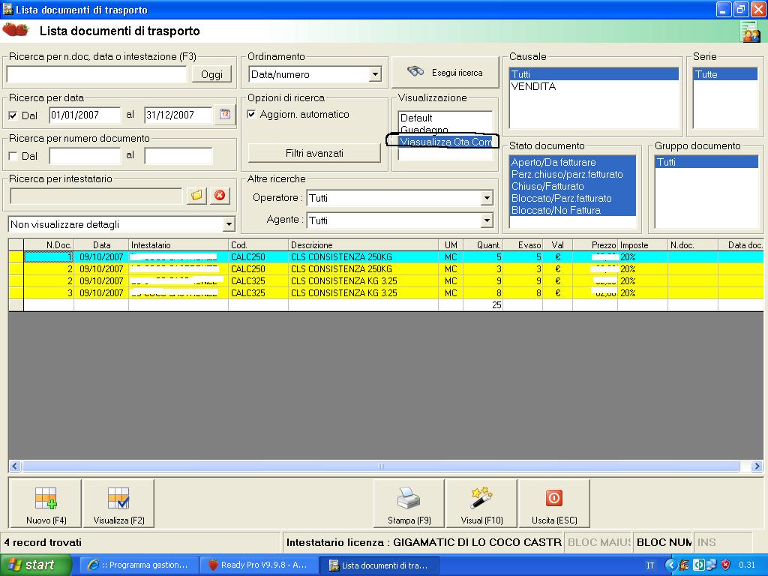This screenshot has height=576, width=768.
Task: Print list with Stampa (F9)
Action: (x=409, y=503)
